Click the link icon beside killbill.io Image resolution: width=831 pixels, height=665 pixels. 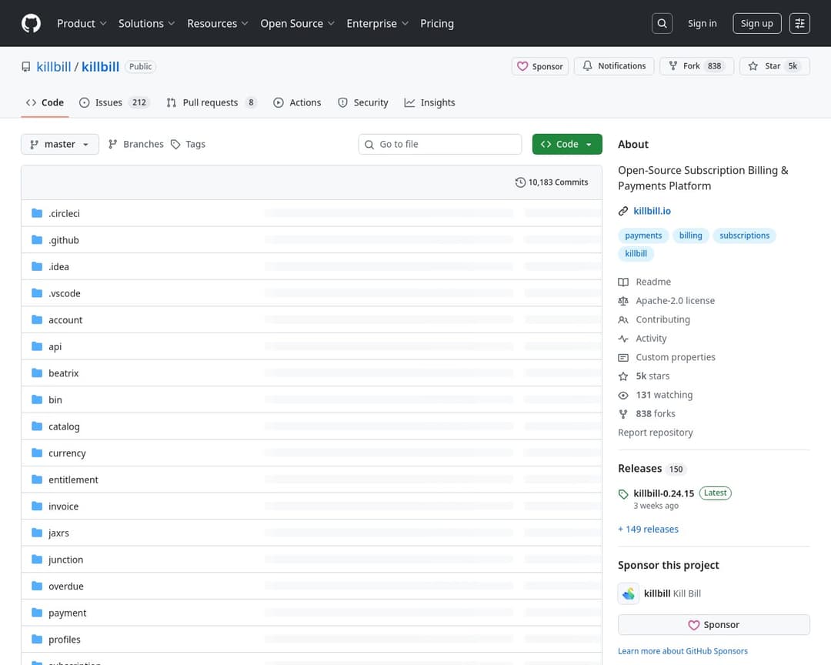pyautogui.click(x=623, y=211)
